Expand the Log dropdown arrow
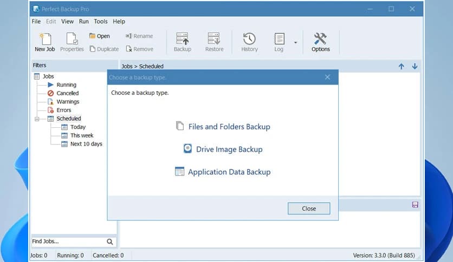453x262 pixels. (x=295, y=42)
